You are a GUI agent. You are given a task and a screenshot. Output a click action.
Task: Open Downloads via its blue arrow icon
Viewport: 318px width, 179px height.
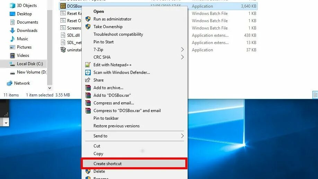click(x=12, y=31)
